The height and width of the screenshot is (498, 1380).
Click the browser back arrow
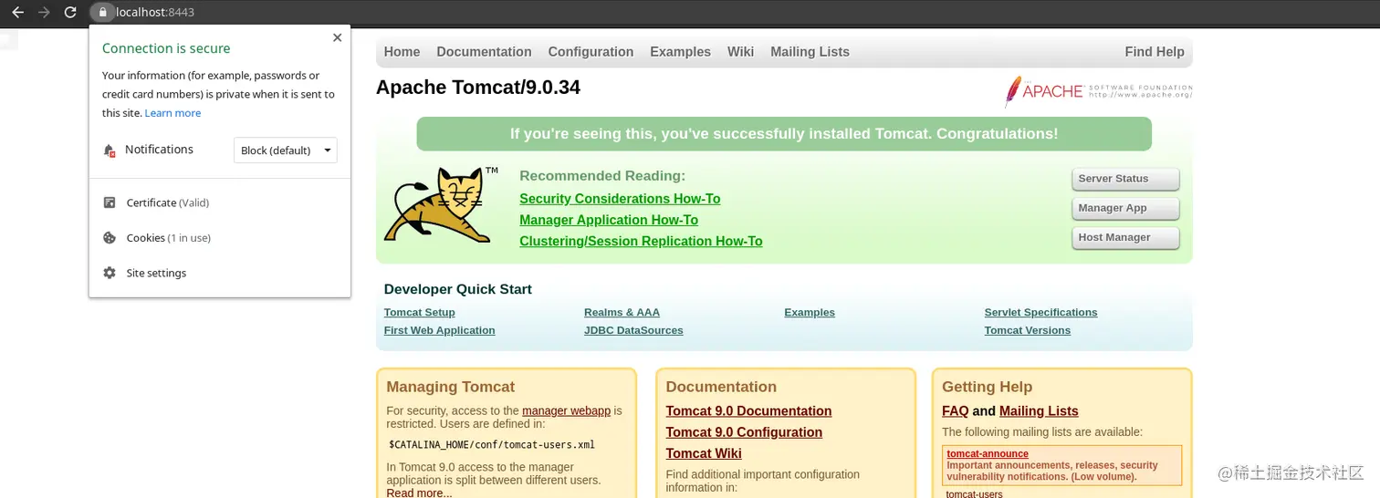coord(17,12)
